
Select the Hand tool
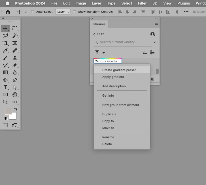15,95
